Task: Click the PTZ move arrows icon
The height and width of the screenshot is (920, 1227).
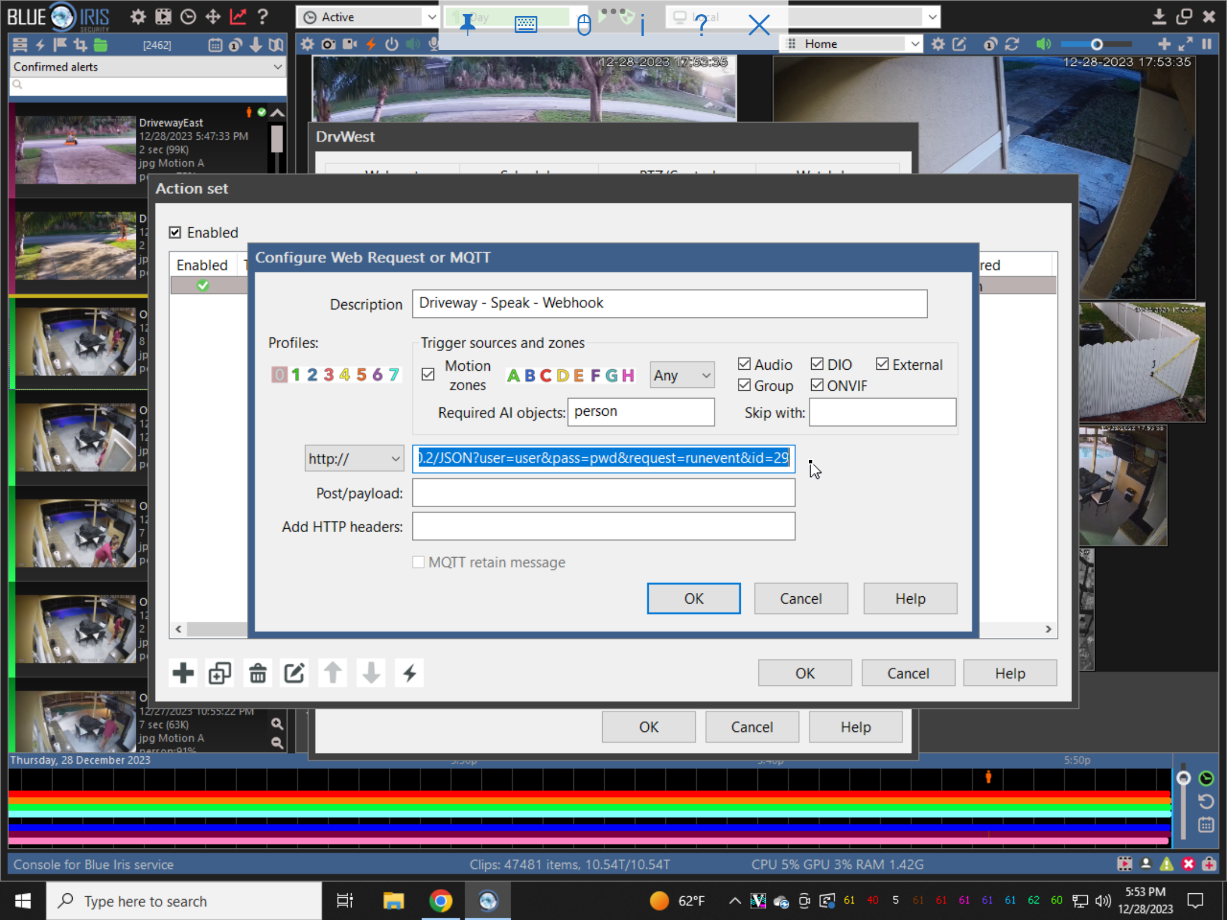Action: [213, 16]
